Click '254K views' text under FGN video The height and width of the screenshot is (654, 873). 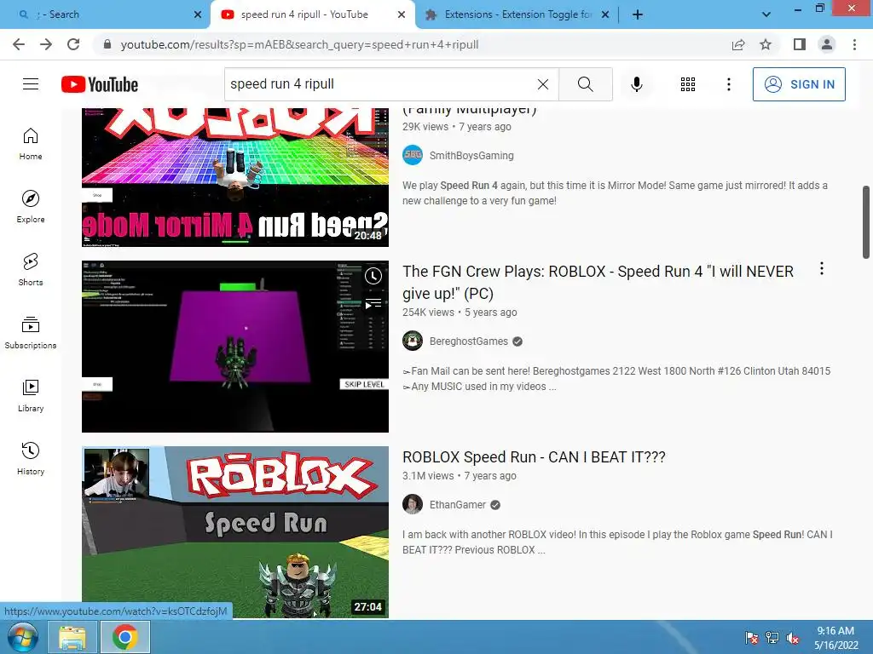[x=428, y=313]
